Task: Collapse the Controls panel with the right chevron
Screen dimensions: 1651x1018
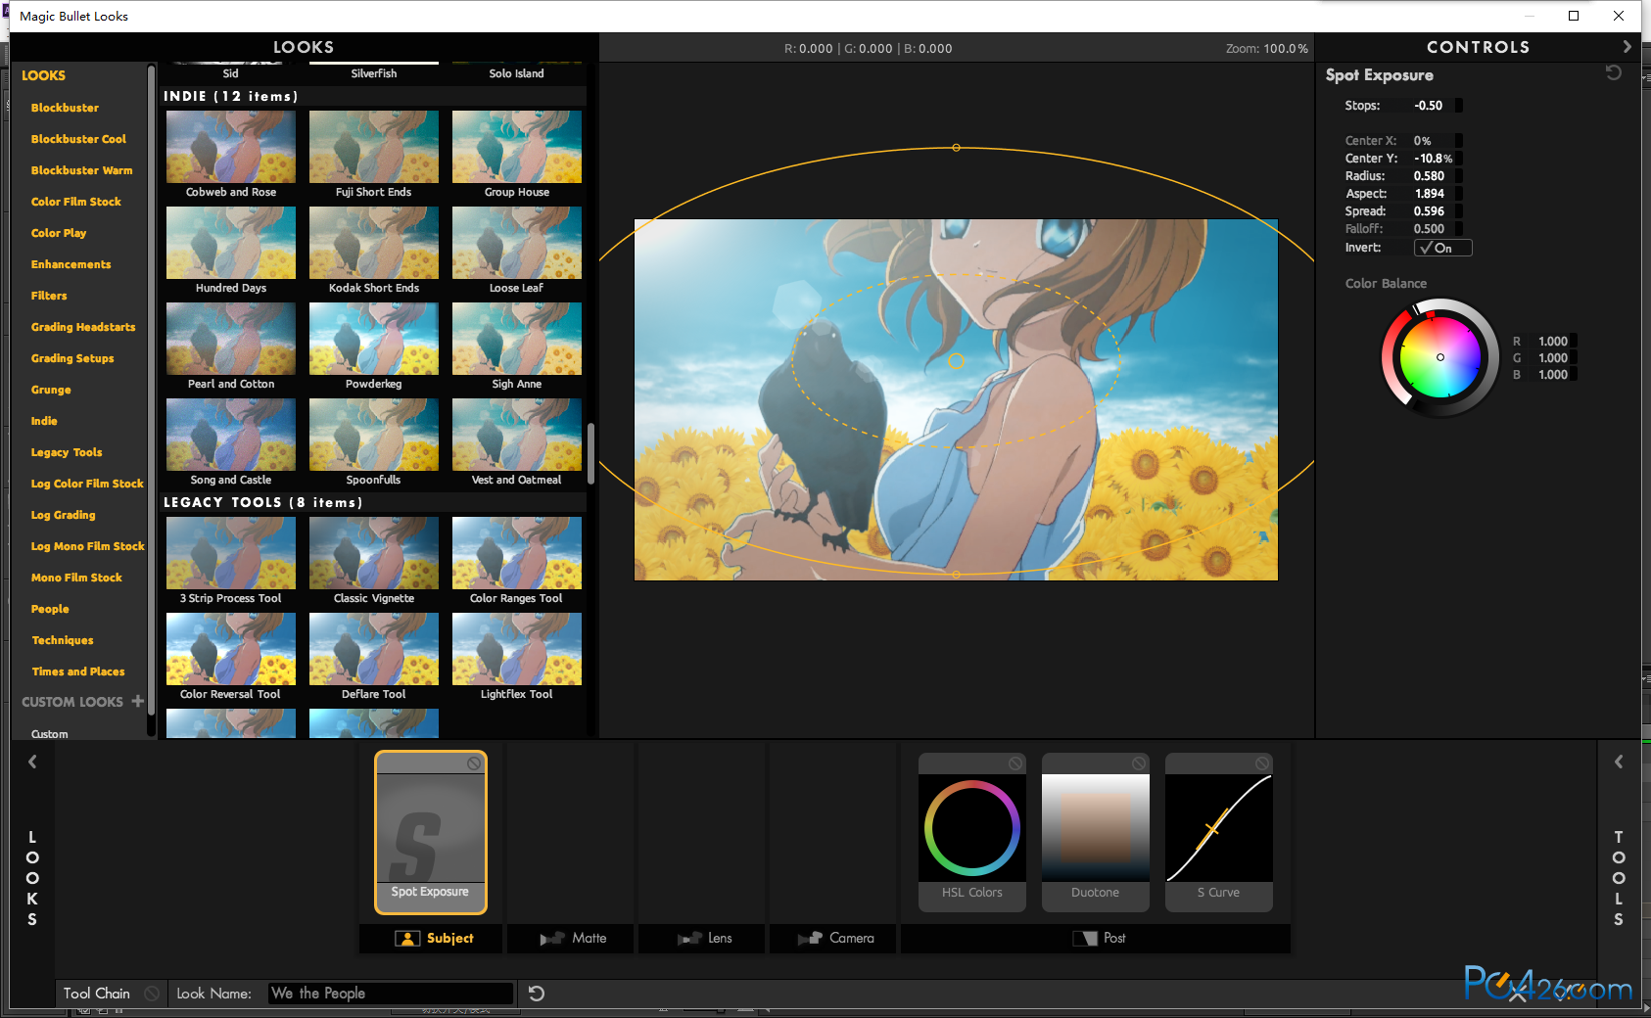Action: [1627, 47]
